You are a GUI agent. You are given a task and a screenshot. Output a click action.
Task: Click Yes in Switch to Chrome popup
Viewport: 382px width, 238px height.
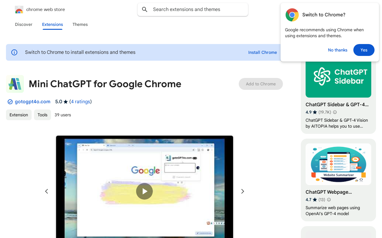click(x=364, y=50)
